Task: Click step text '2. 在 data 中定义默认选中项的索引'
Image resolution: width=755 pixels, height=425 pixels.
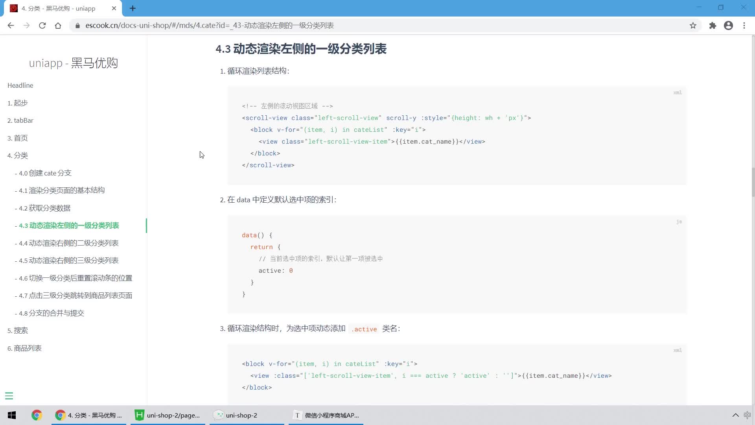Action: click(x=278, y=200)
